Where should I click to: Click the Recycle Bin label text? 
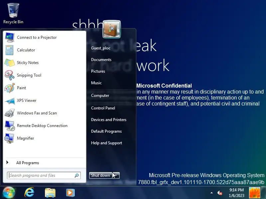click(x=13, y=22)
